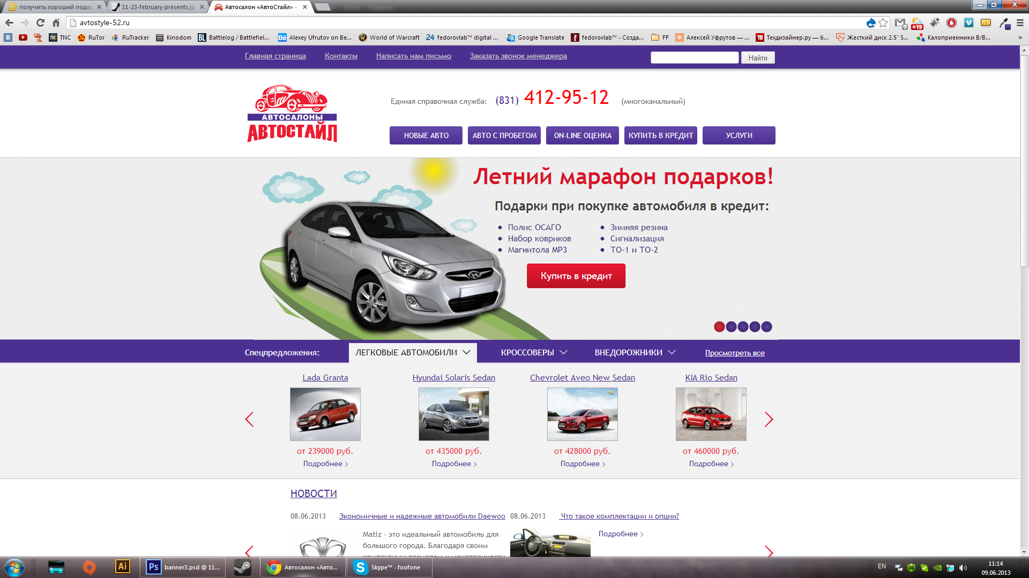The width and height of the screenshot is (1029, 578).
Task: Open the VK bookmark icon
Action: click(x=8, y=37)
